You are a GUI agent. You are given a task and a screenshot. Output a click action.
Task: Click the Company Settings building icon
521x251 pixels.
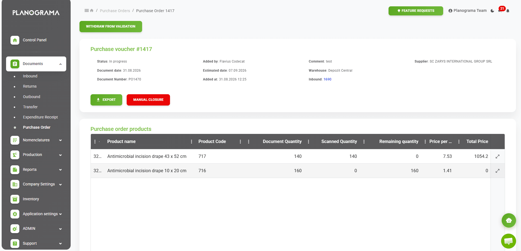pos(15,184)
